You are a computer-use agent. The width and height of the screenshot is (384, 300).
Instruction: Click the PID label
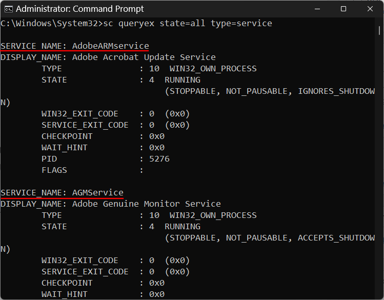[49, 159]
